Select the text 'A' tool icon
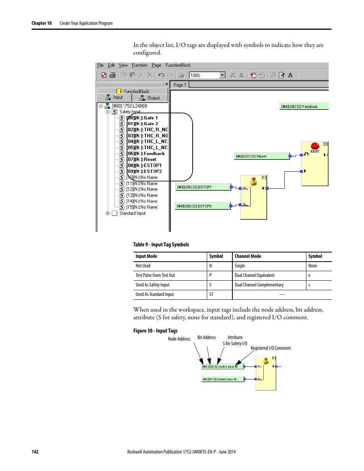This screenshot has height=471, width=364. (290, 75)
